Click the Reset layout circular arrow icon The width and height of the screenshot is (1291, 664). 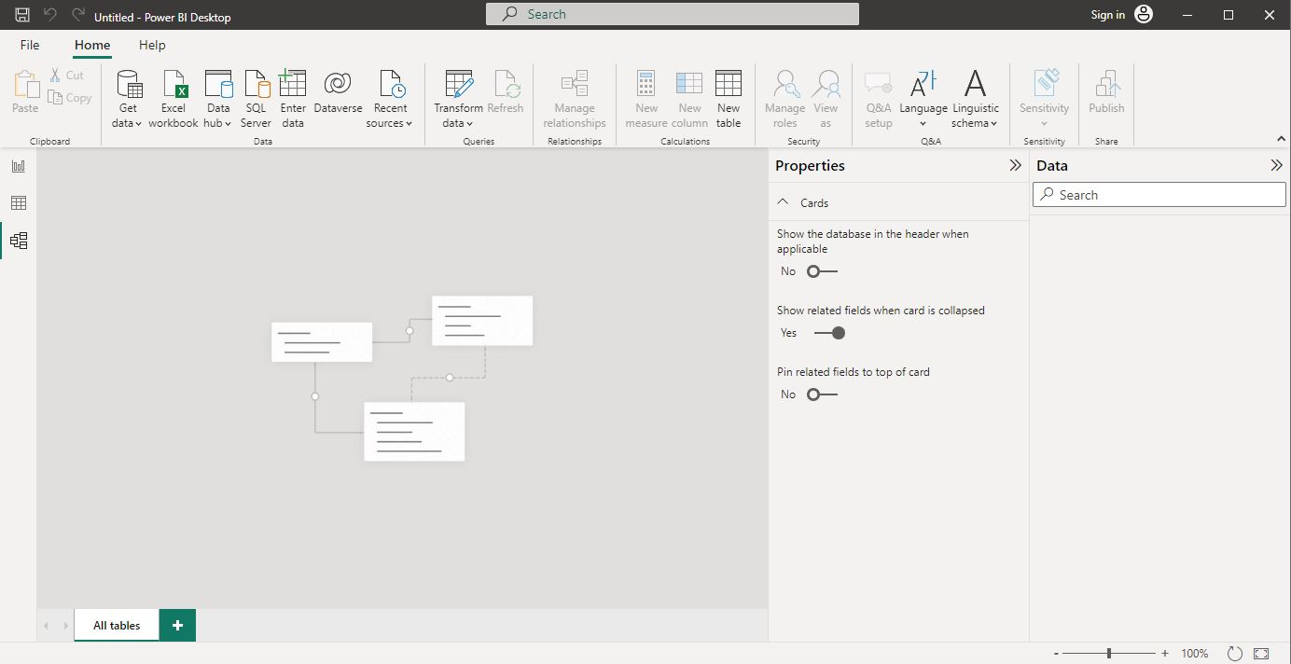click(1235, 654)
